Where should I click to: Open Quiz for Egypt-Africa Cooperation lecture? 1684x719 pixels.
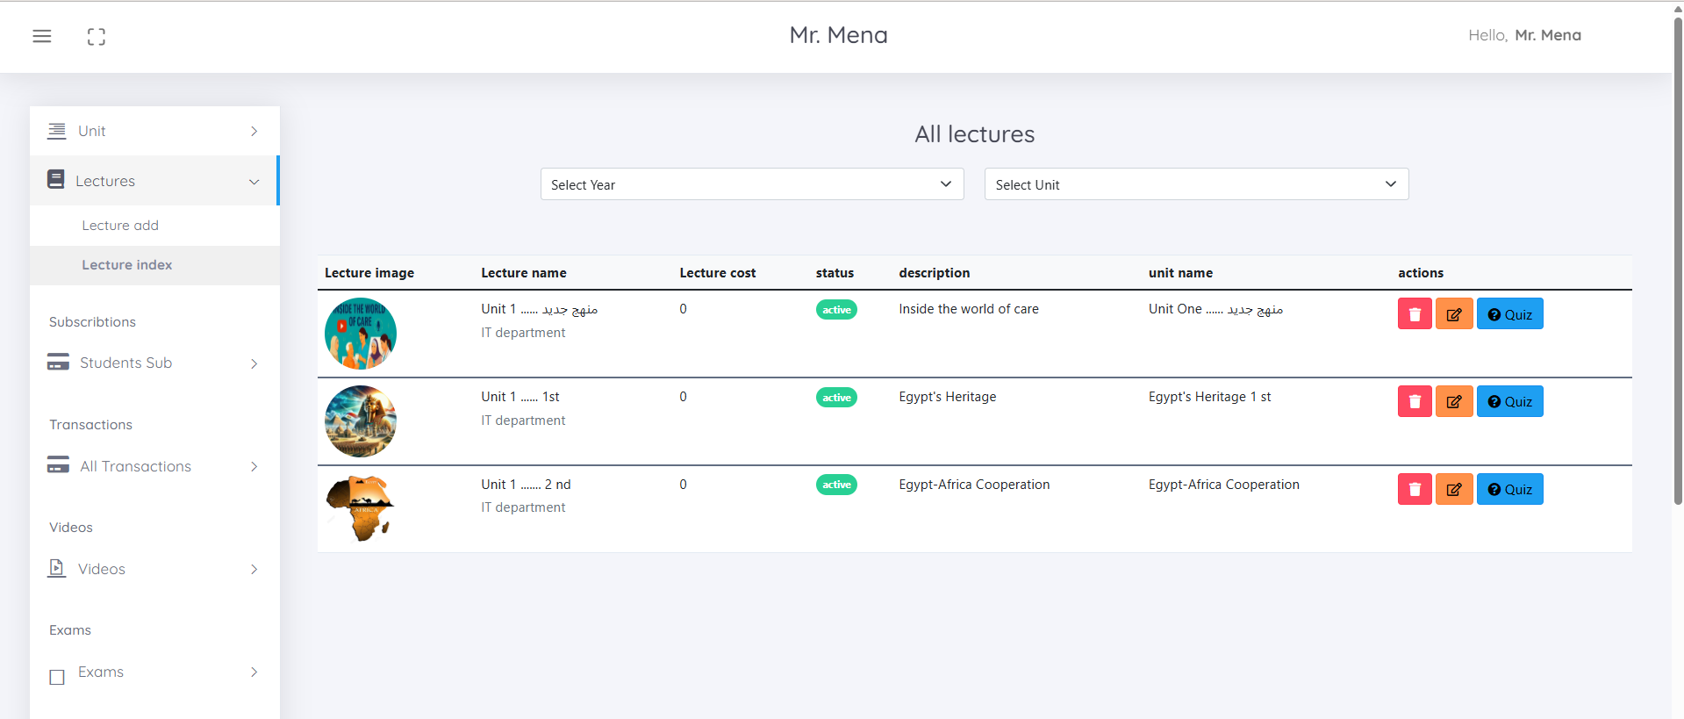[x=1509, y=489]
